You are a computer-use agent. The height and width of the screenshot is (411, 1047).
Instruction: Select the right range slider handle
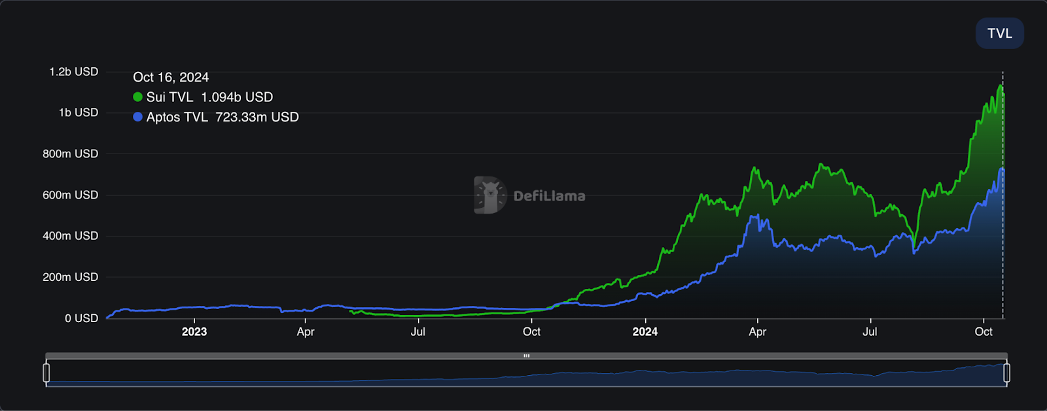[1006, 373]
